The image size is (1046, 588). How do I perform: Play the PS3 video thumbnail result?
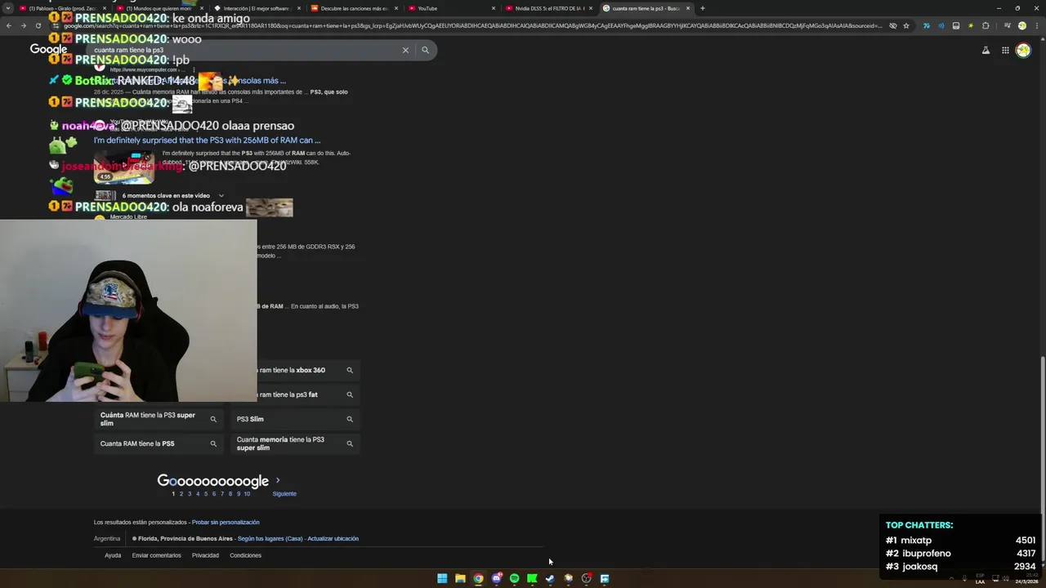tap(124, 167)
